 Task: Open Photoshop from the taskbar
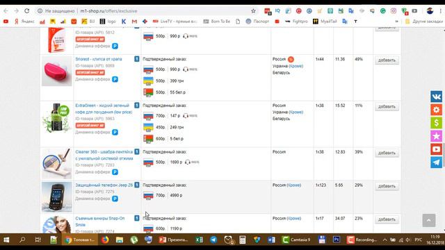[337, 240]
